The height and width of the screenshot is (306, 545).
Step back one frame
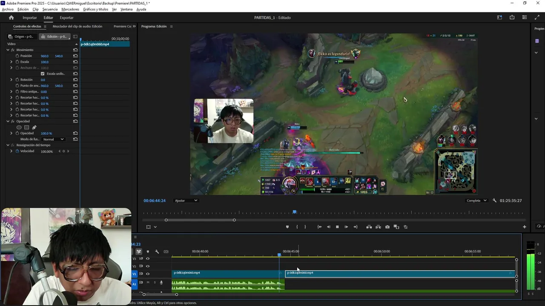328,227
